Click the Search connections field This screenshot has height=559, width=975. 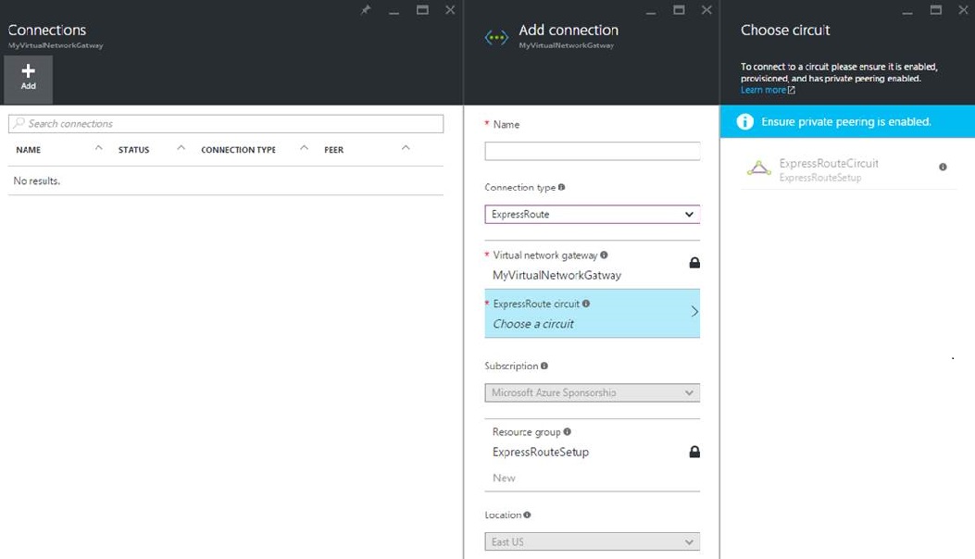tap(226, 124)
